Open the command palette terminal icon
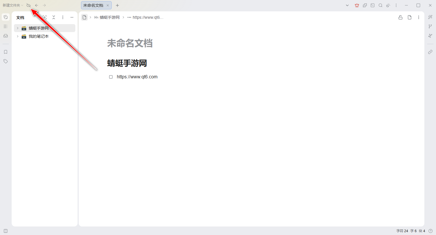The height and width of the screenshot is (235, 436). (373, 5)
